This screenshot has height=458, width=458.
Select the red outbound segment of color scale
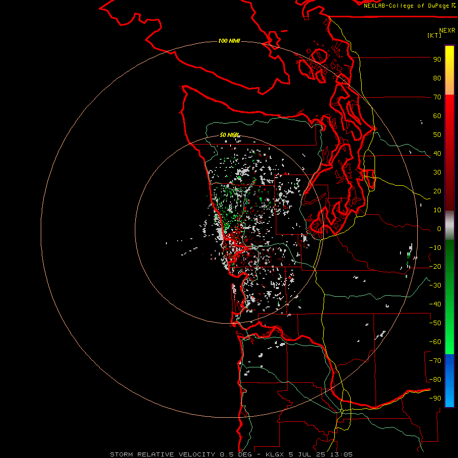pos(449,153)
